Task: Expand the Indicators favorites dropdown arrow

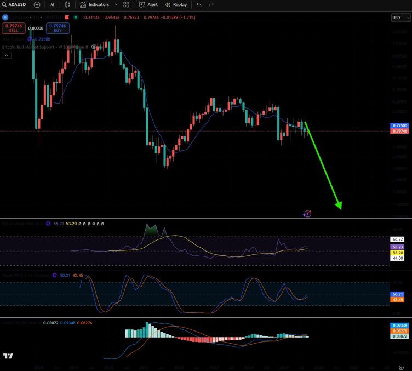Action: [x=116, y=4]
